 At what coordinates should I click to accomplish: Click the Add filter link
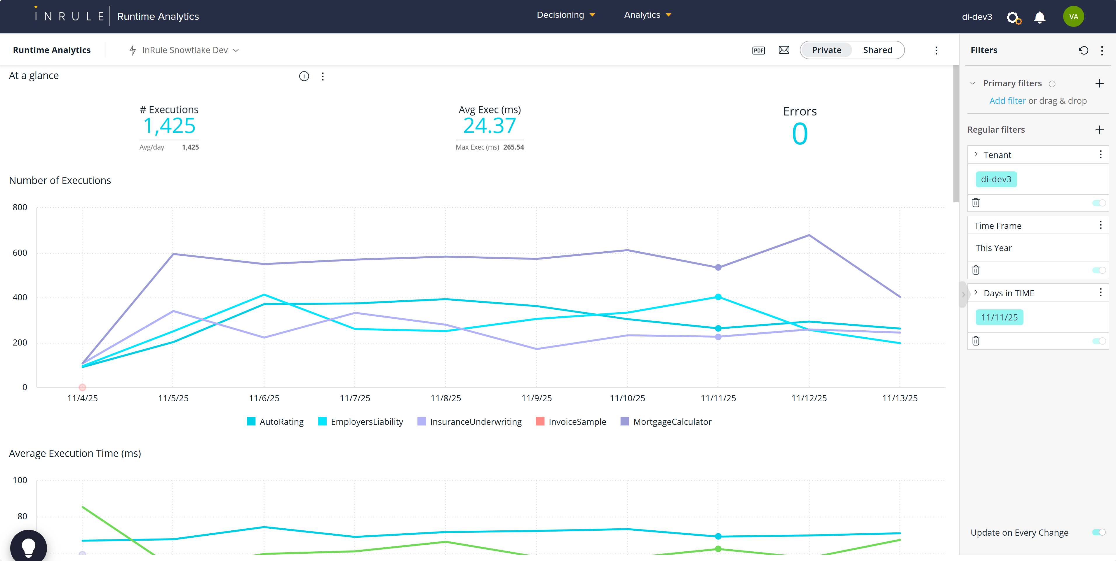(x=1007, y=100)
